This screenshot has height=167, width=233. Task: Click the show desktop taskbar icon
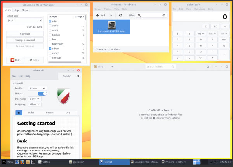pyautogui.click(x=17, y=162)
